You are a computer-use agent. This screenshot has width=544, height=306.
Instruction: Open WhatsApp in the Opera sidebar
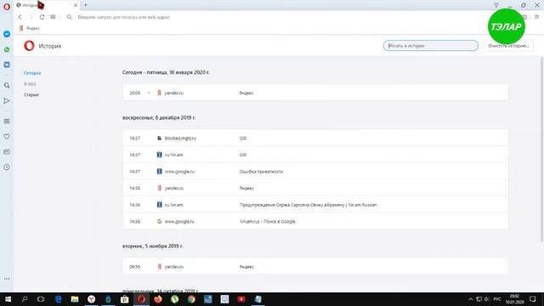[7, 49]
